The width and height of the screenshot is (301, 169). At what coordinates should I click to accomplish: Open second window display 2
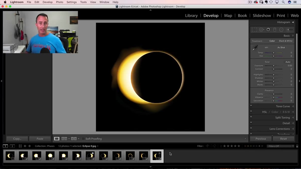click(x=12, y=146)
